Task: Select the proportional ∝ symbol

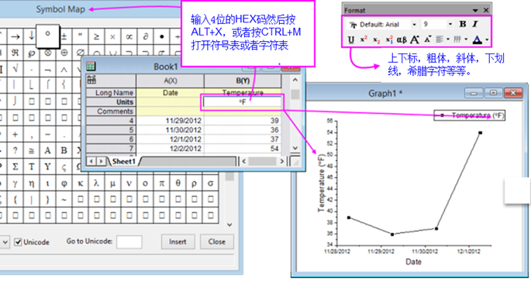Action: pos(129,36)
